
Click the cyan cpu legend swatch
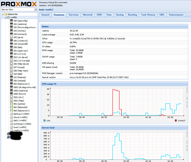(44, 120)
